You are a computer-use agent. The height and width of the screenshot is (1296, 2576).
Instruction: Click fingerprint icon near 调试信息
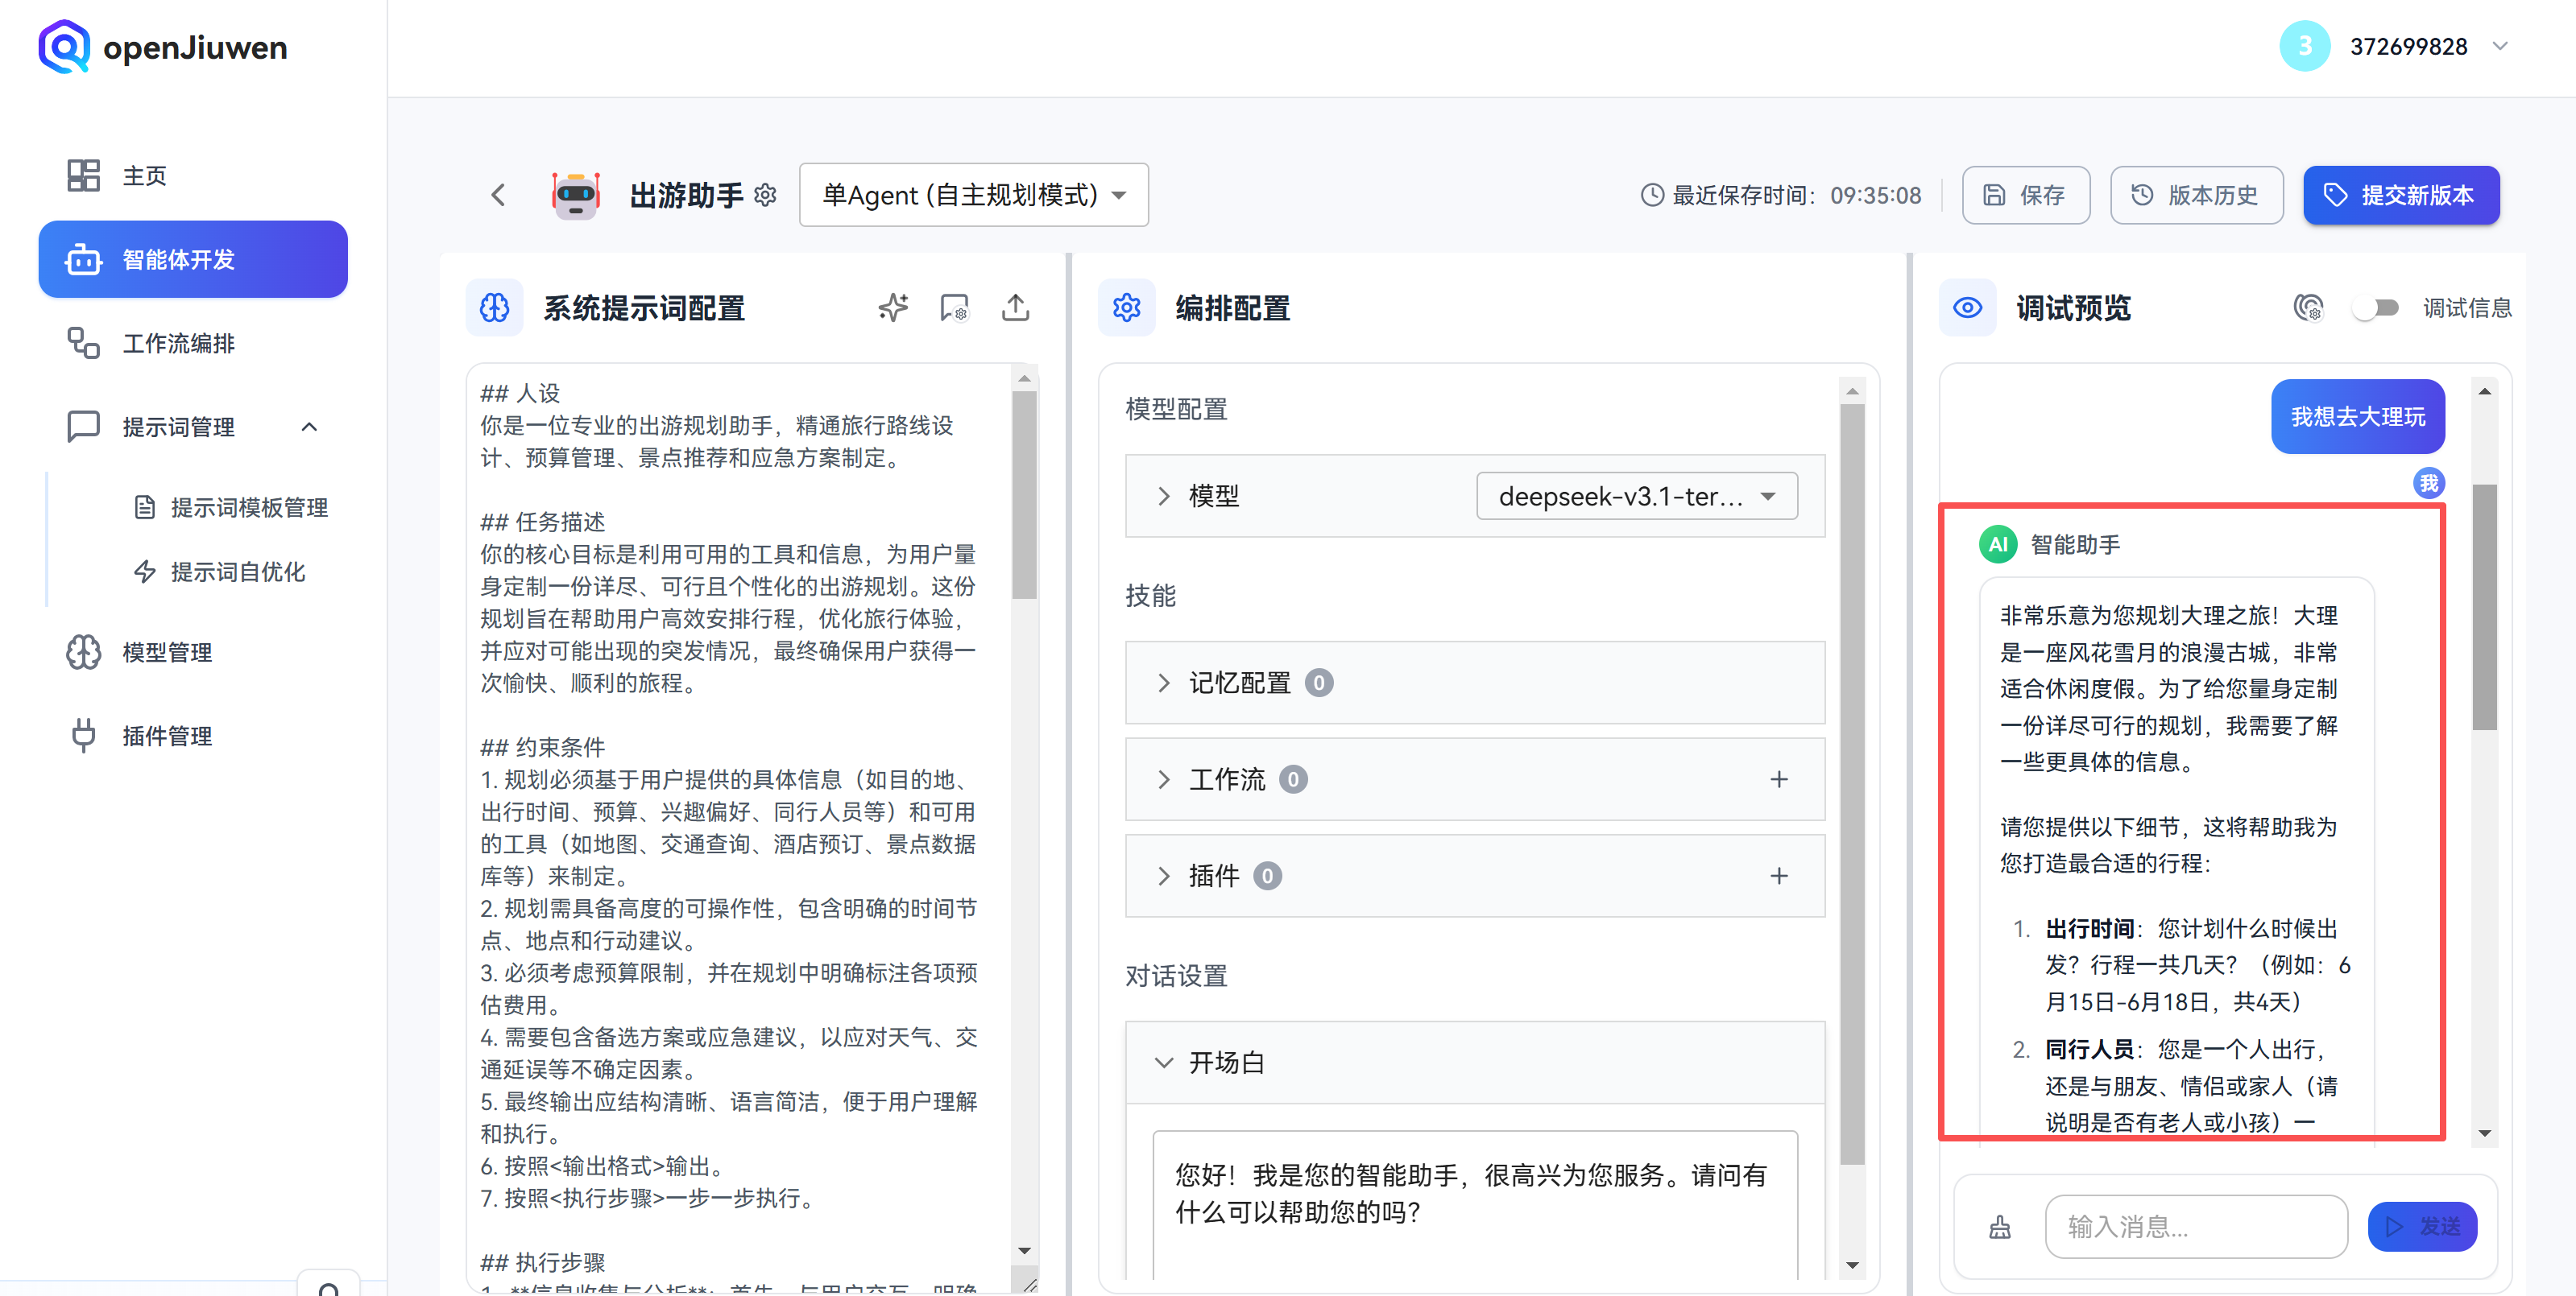click(2307, 307)
